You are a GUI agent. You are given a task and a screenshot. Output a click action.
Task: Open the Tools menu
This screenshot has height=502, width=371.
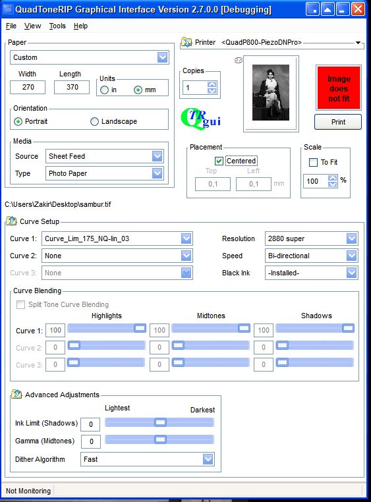click(57, 26)
